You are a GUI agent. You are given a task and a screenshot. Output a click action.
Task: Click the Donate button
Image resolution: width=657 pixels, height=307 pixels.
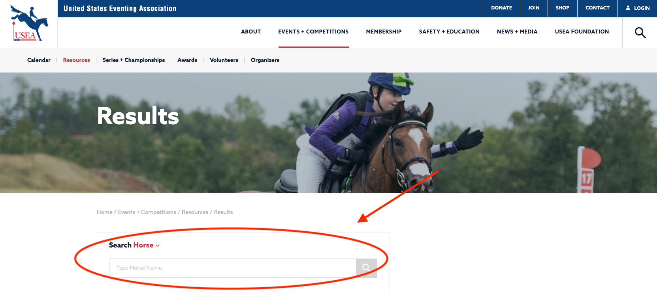pyautogui.click(x=501, y=8)
